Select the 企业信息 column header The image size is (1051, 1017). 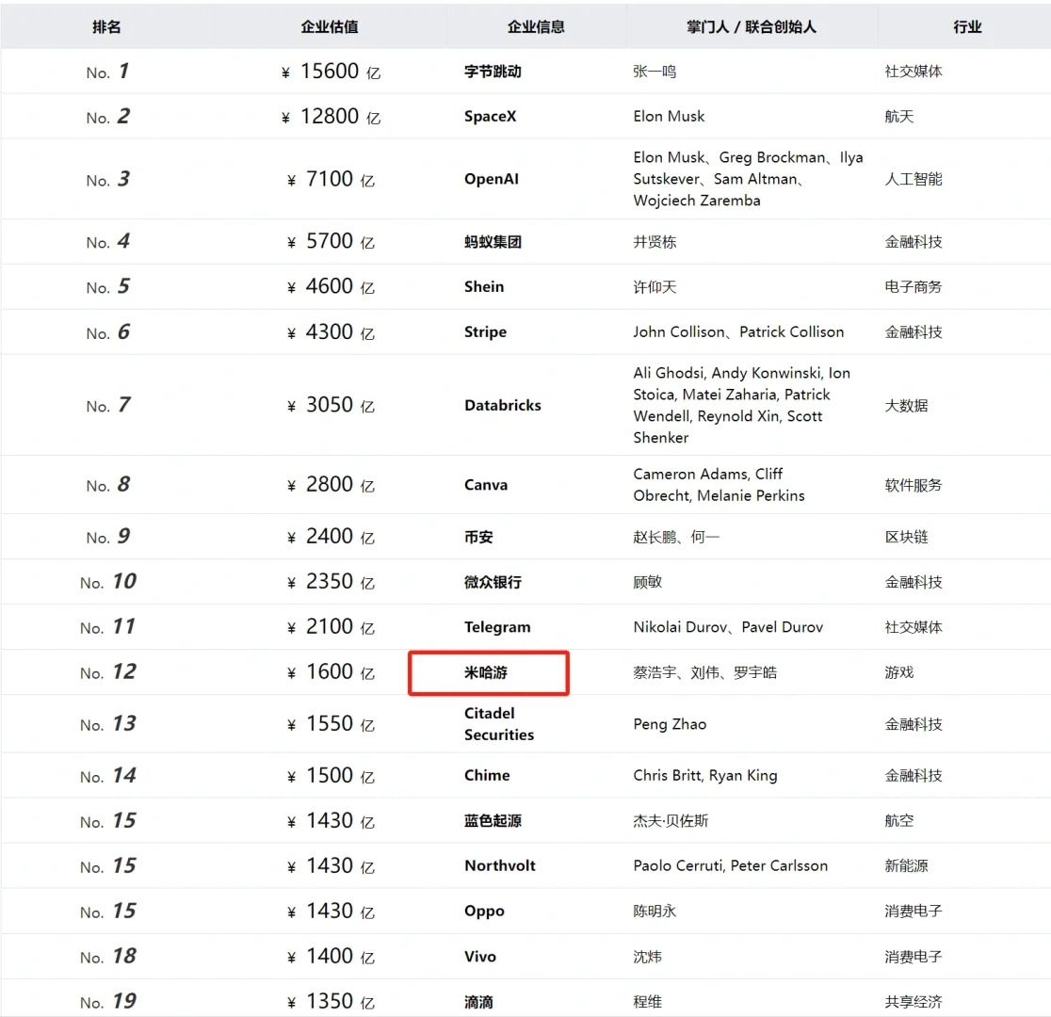pos(536,27)
